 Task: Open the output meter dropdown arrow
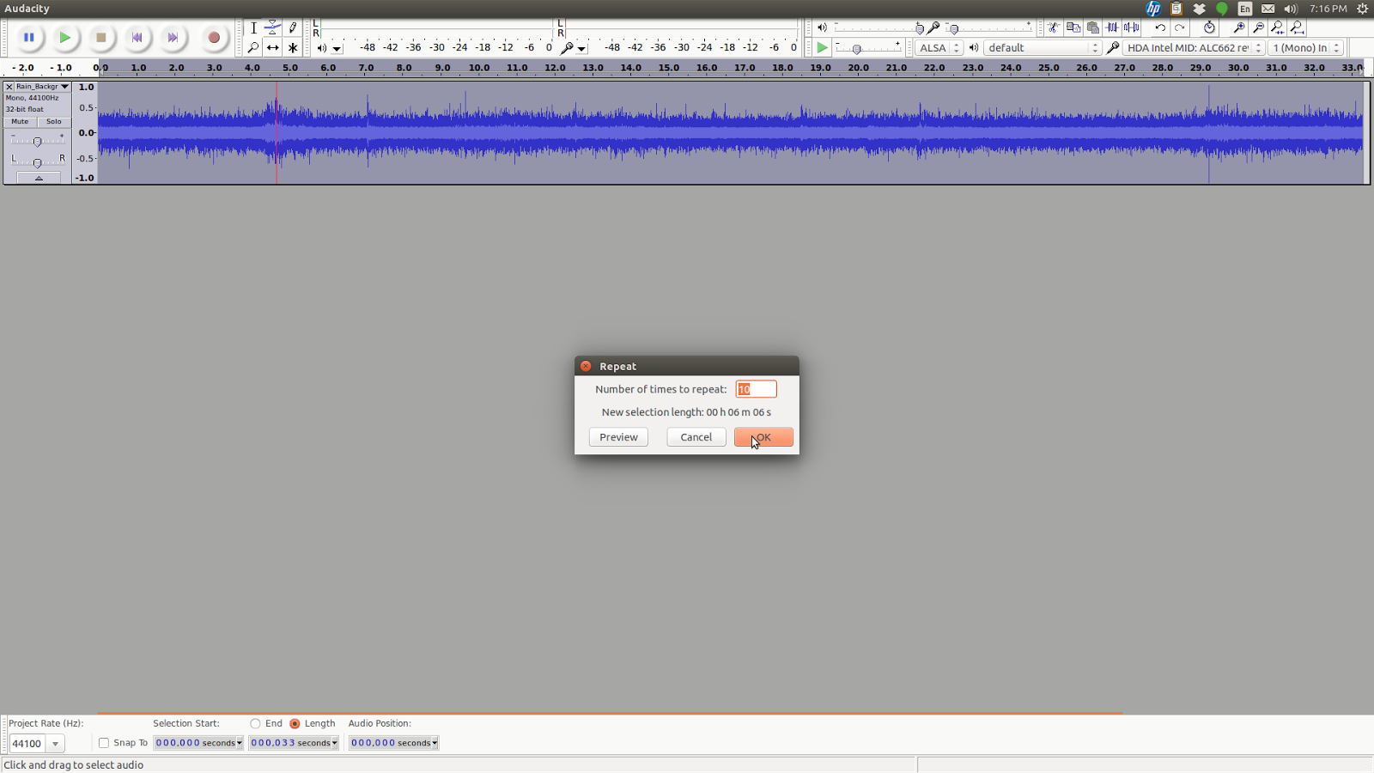(x=337, y=49)
